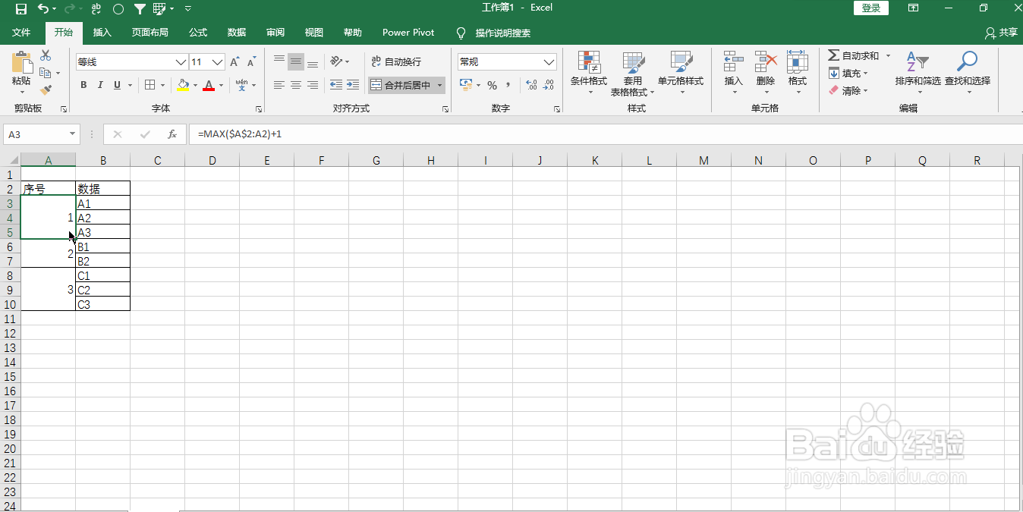Open the font name dropdown

click(181, 62)
